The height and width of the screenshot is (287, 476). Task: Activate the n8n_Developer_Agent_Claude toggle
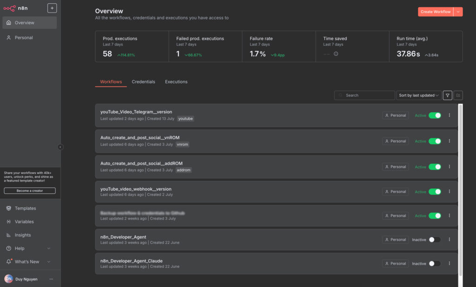pyautogui.click(x=435, y=264)
